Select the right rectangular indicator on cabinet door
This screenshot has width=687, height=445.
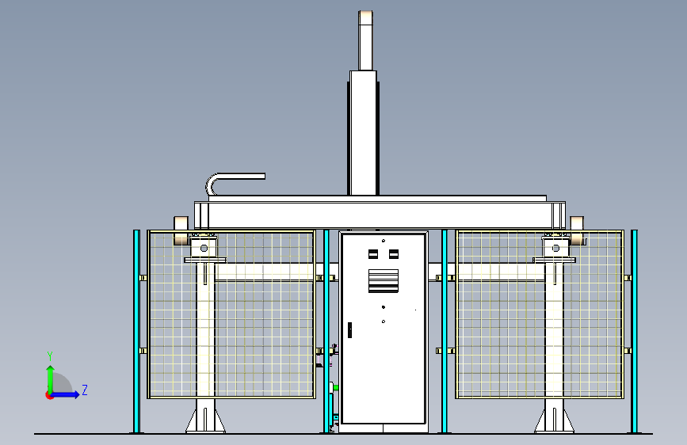pos(394,254)
